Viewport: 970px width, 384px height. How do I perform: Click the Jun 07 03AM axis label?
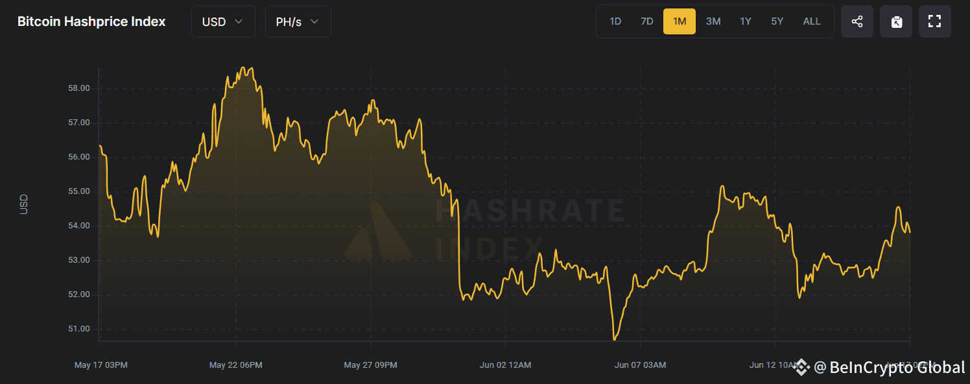pos(640,365)
